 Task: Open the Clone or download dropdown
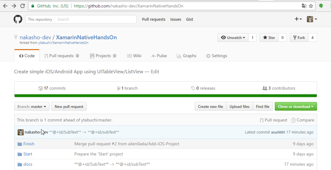coord(296,106)
